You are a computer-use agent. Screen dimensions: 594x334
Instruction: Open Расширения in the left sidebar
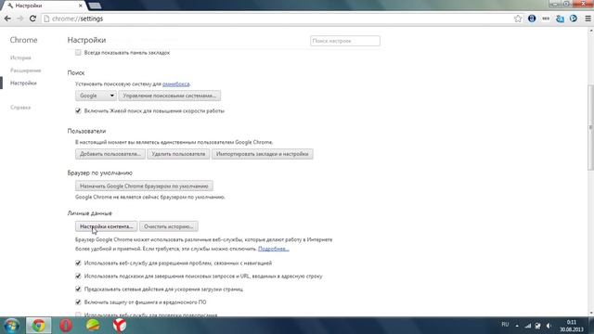[x=25, y=71]
